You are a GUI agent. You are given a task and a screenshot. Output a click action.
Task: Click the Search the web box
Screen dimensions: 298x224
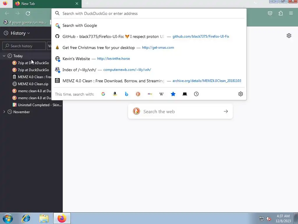click(x=180, y=111)
